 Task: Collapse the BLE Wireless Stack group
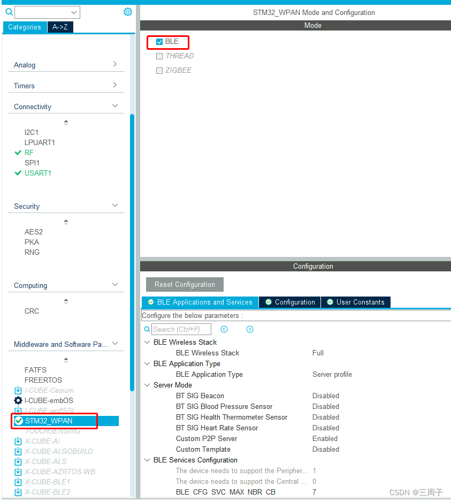[x=147, y=342]
